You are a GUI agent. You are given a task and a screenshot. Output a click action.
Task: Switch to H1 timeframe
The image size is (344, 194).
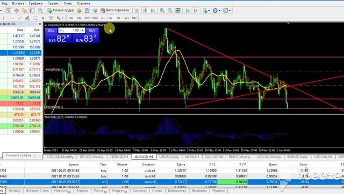[x=103, y=18]
